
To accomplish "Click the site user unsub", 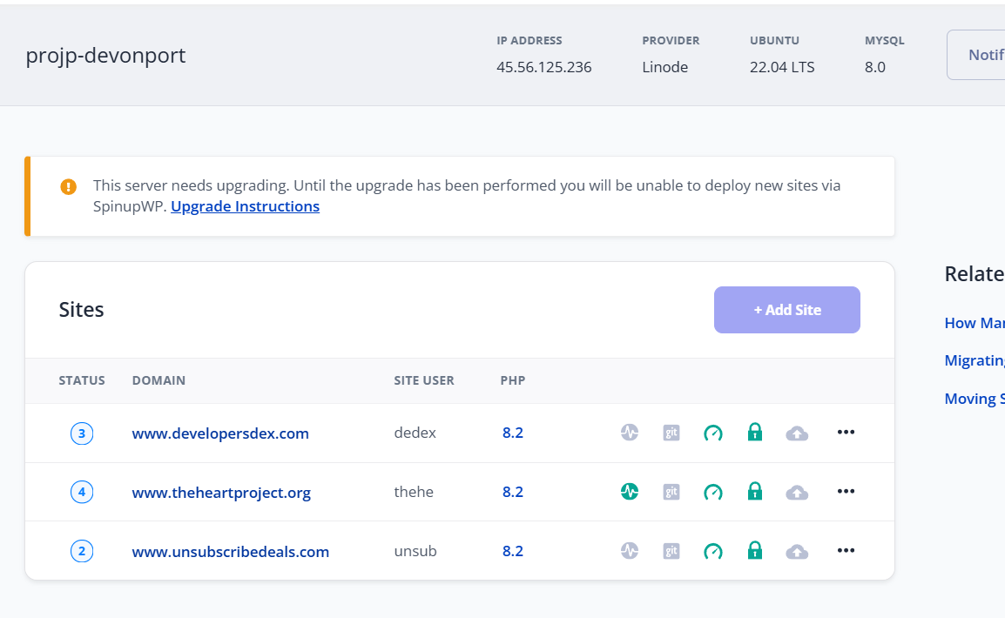I will (x=415, y=551).
